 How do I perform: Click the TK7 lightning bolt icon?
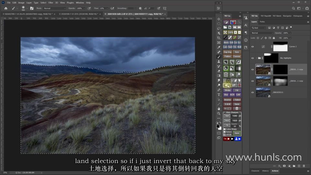pos(239,81)
